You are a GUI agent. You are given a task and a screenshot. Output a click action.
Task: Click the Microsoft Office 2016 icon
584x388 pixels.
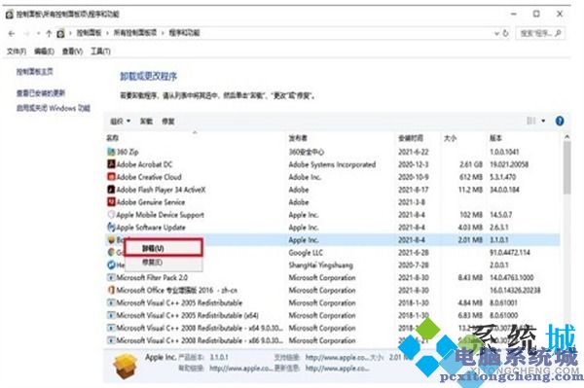(111, 290)
